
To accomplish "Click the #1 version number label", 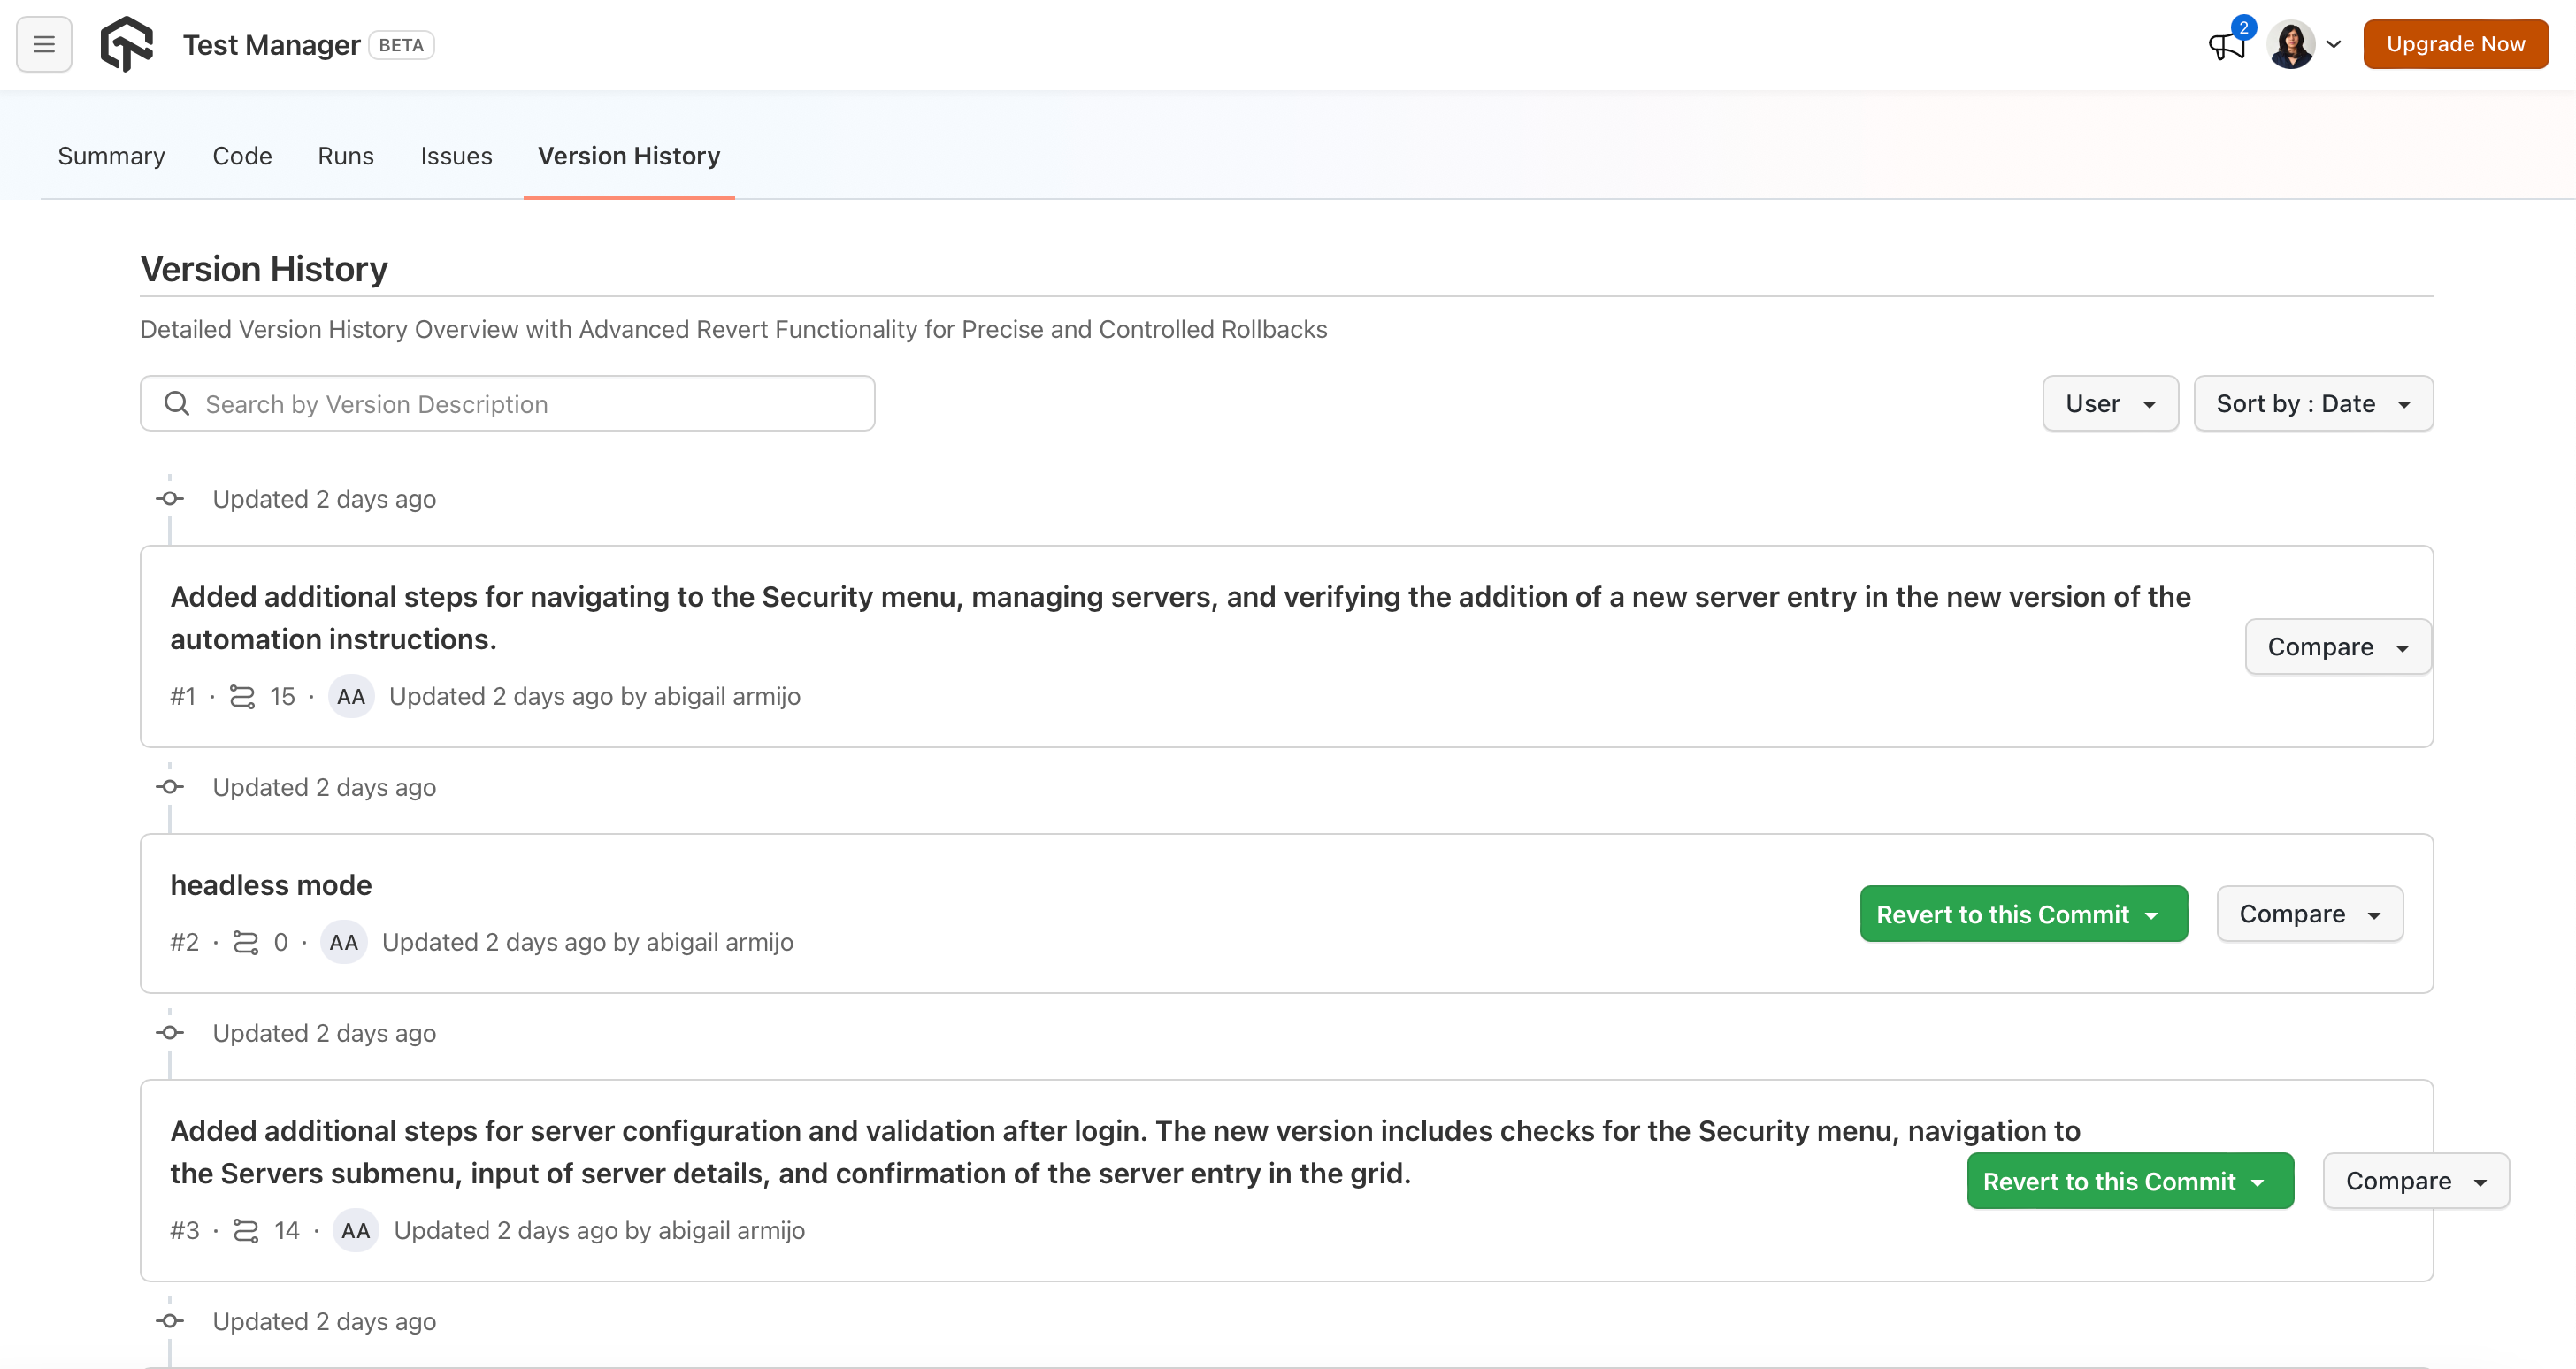I will (x=183, y=696).
